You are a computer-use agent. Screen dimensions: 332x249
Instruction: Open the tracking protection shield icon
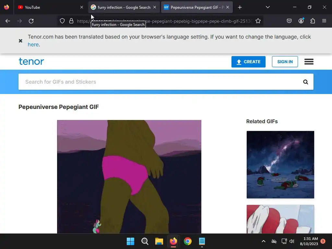tap(62, 21)
